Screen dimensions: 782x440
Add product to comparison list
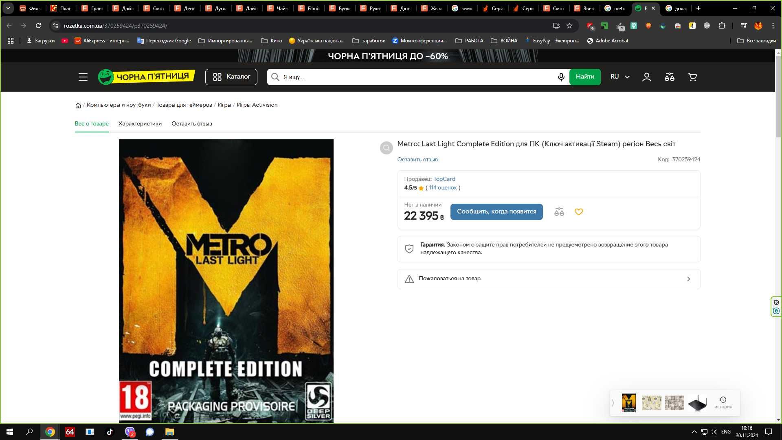pos(559,212)
